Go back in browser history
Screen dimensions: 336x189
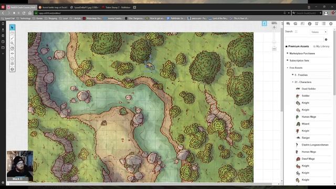coord(3,13)
